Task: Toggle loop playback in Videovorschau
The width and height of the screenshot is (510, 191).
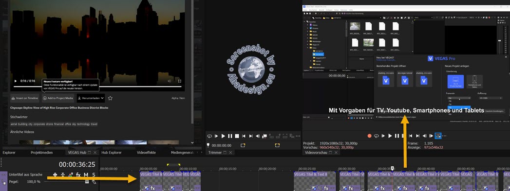Action: tap(377, 136)
